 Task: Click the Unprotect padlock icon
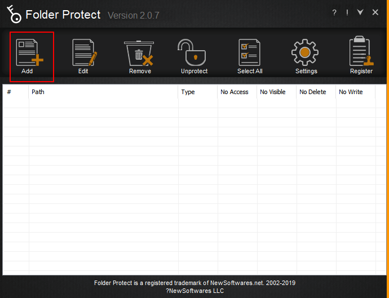(194, 53)
